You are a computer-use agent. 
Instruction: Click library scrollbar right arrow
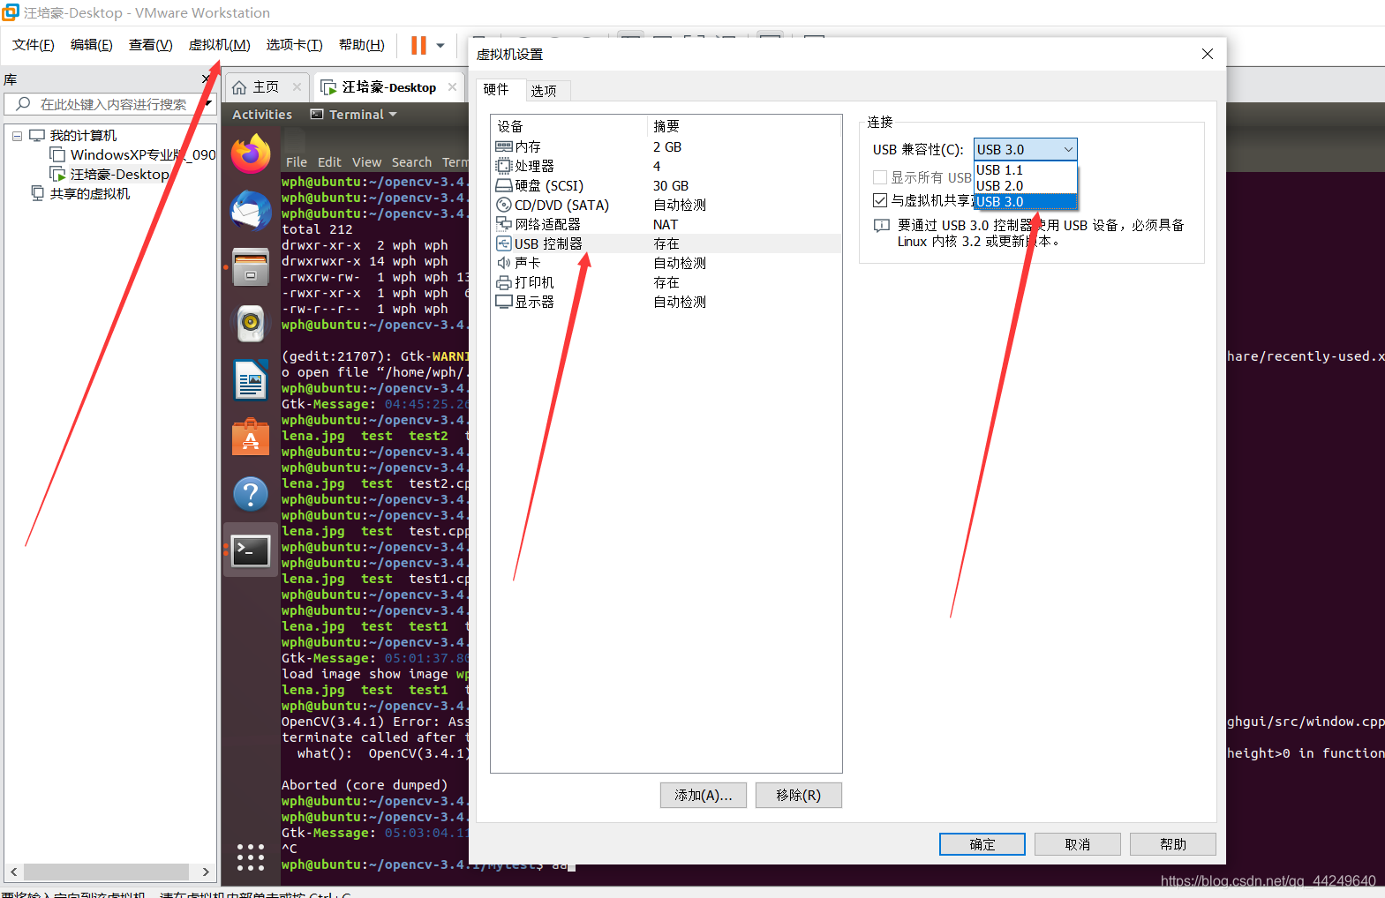206,872
